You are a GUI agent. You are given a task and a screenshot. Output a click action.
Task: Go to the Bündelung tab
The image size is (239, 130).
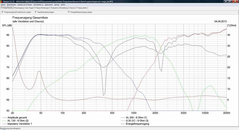coord(64,8)
